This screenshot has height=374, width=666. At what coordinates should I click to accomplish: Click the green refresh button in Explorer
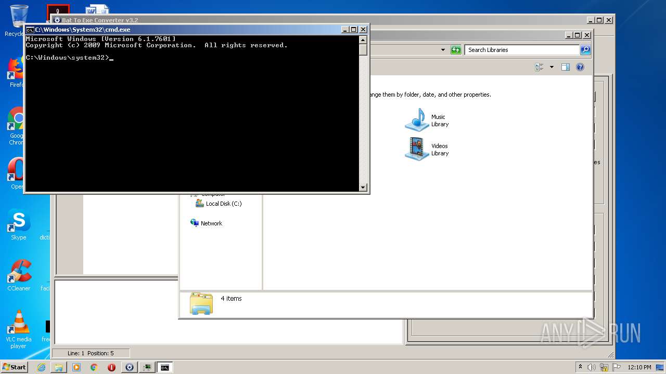456,50
